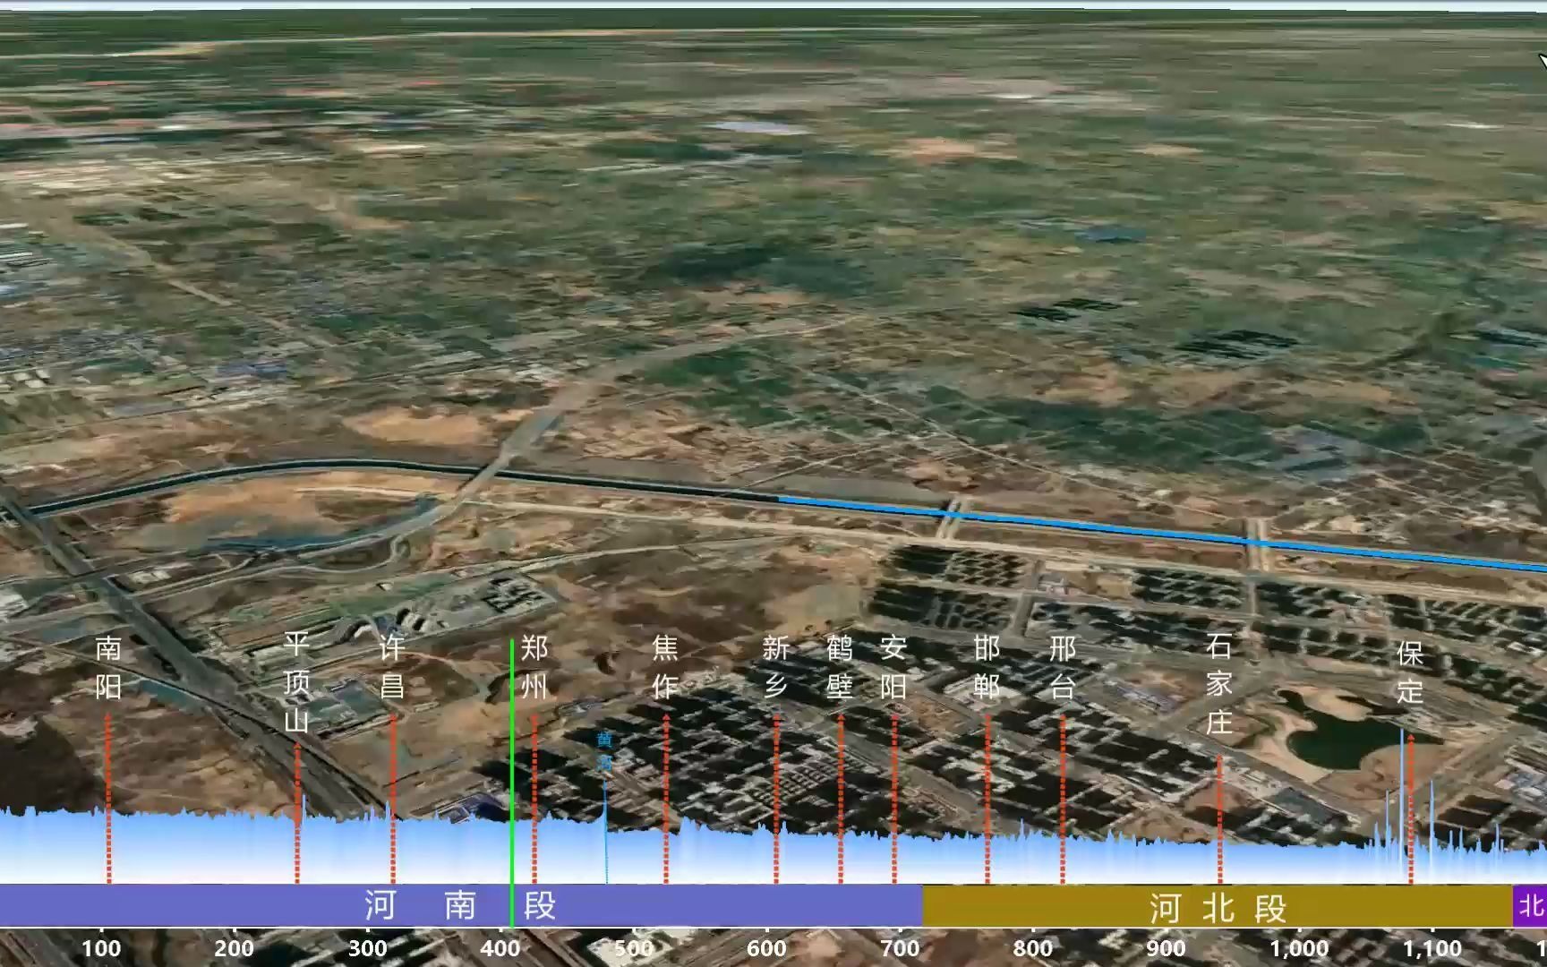Image resolution: width=1547 pixels, height=967 pixels.
Task: Click the 焦作 city label
Action: (665, 667)
